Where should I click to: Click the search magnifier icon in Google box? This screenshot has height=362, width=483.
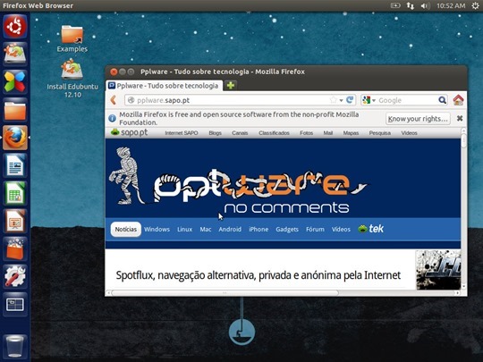point(442,100)
